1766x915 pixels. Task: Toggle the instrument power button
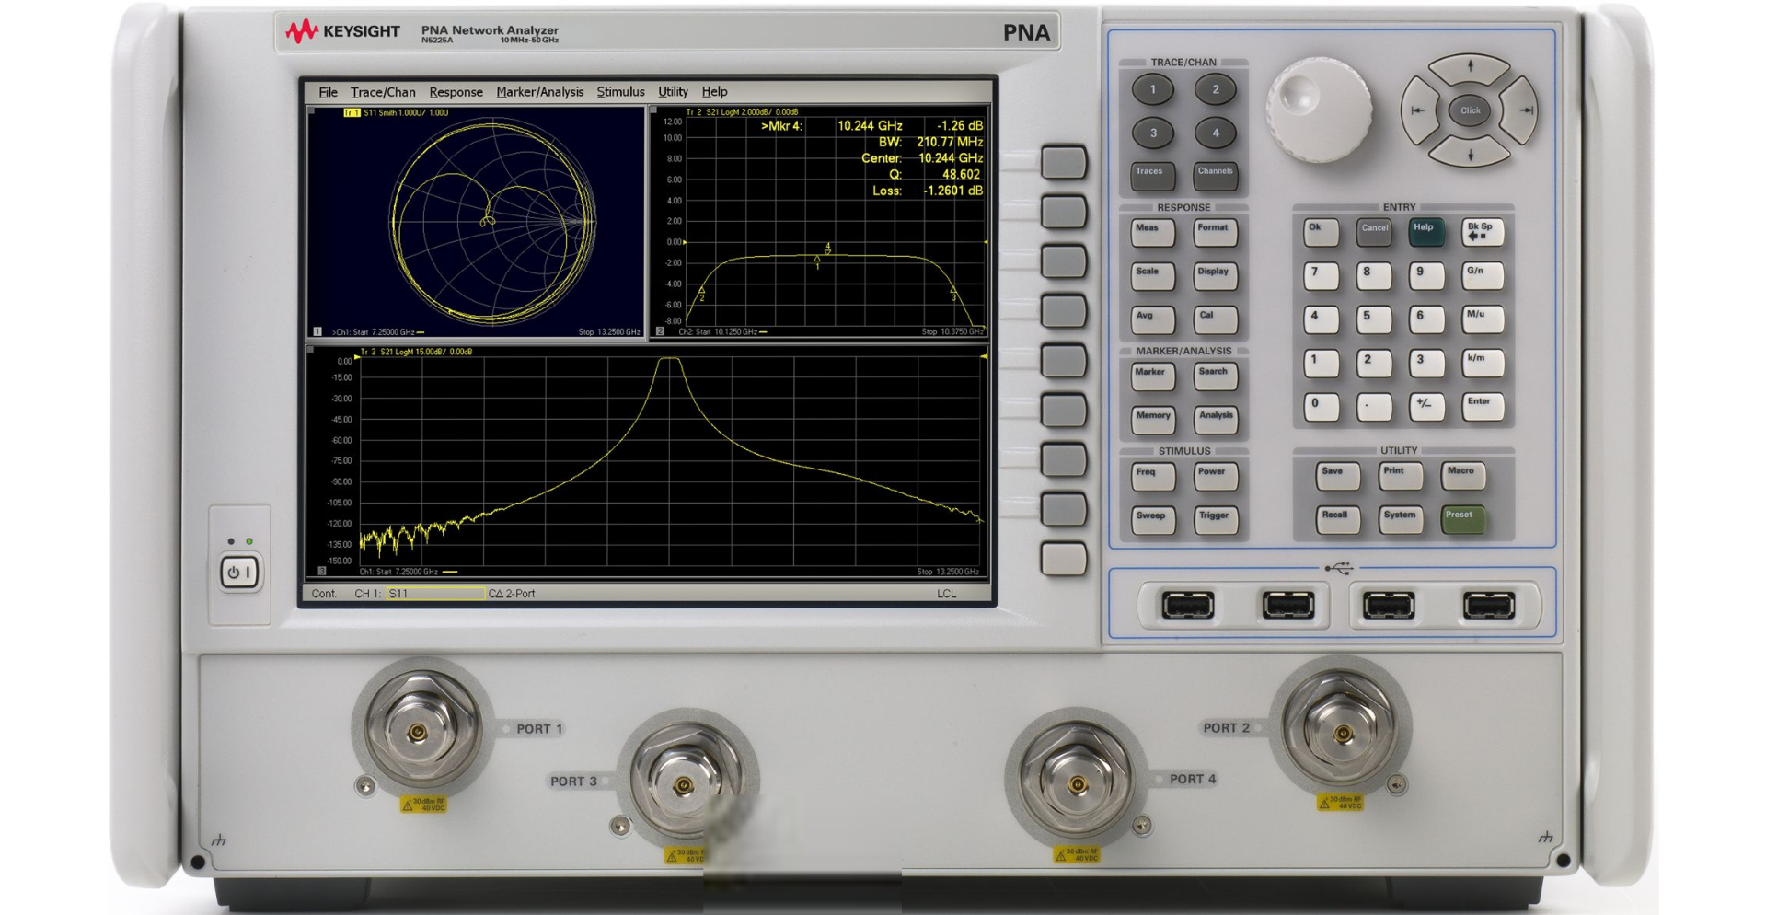[x=239, y=569]
